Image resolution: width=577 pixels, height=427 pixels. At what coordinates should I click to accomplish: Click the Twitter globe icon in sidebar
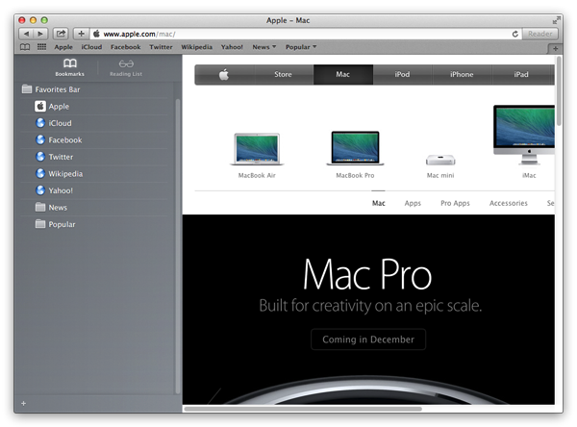[x=40, y=157]
